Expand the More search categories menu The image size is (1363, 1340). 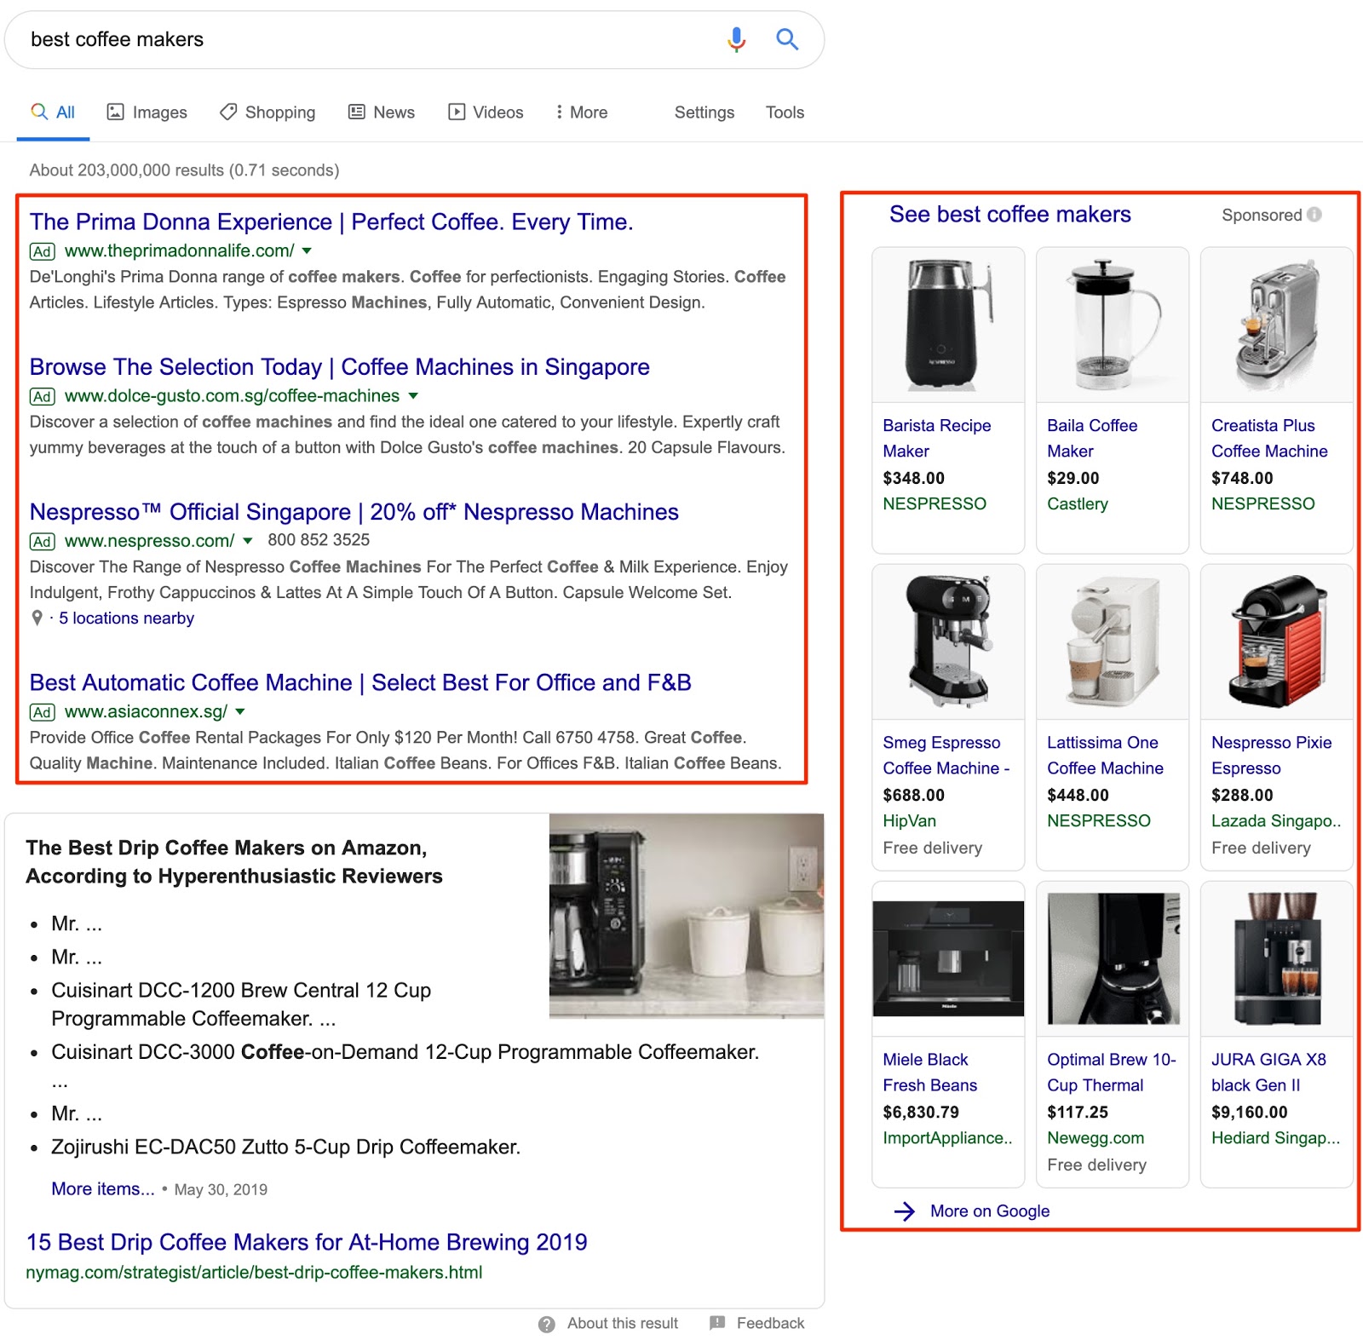point(581,112)
